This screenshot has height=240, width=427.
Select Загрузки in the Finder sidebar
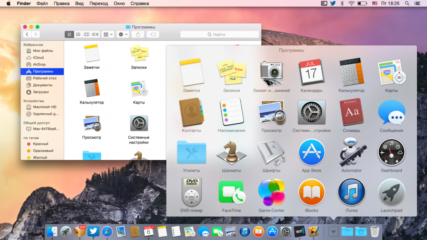[x=40, y=92]
